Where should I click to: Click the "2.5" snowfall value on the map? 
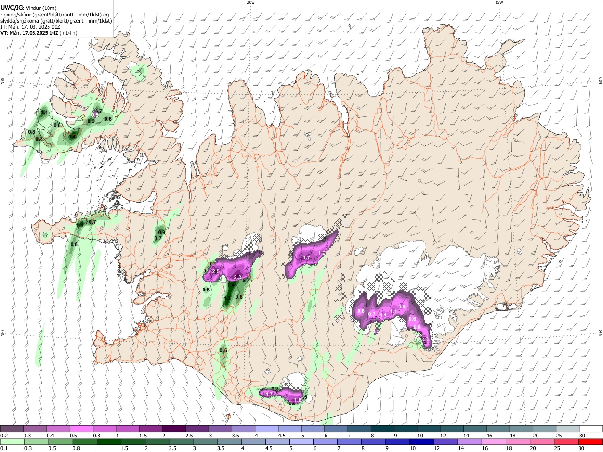click(x=217, y=272)
